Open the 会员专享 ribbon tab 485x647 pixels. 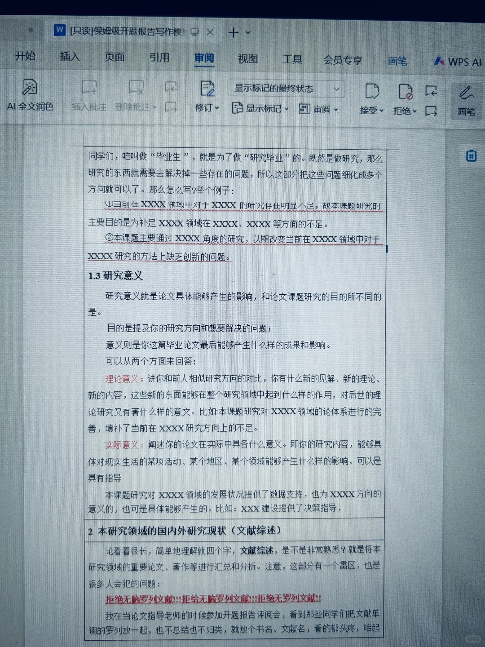[x=343, y=60]
